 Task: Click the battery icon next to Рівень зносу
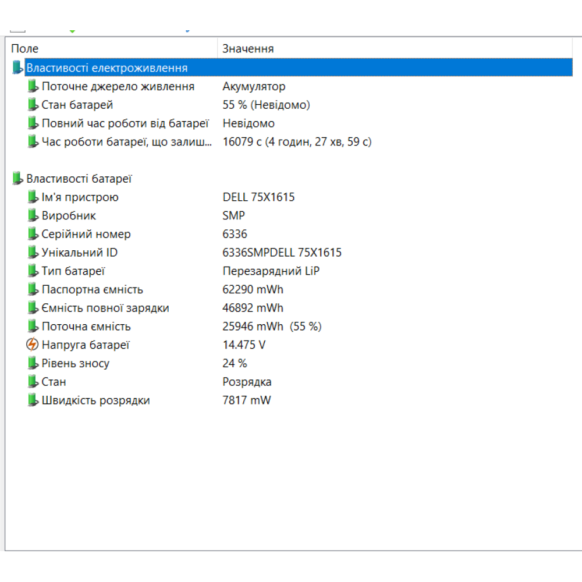33,363
